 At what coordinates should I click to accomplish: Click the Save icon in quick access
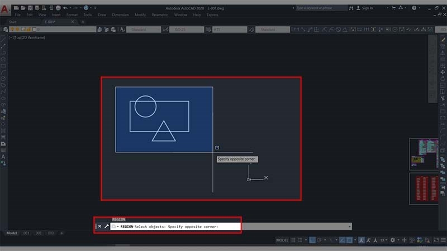tap(30, 8)
